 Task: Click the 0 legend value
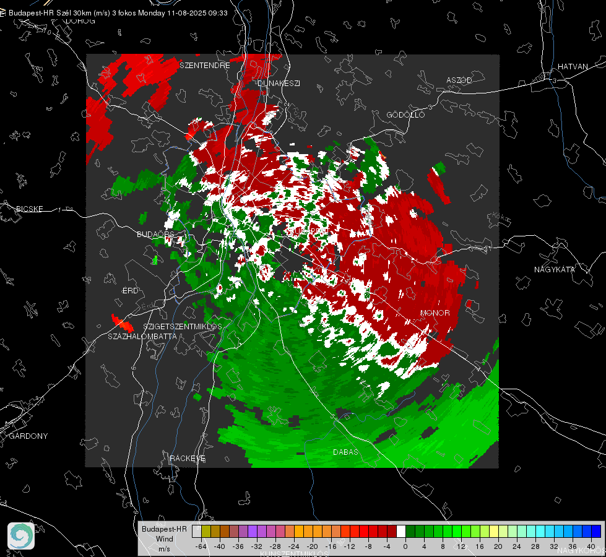[405, 546]
